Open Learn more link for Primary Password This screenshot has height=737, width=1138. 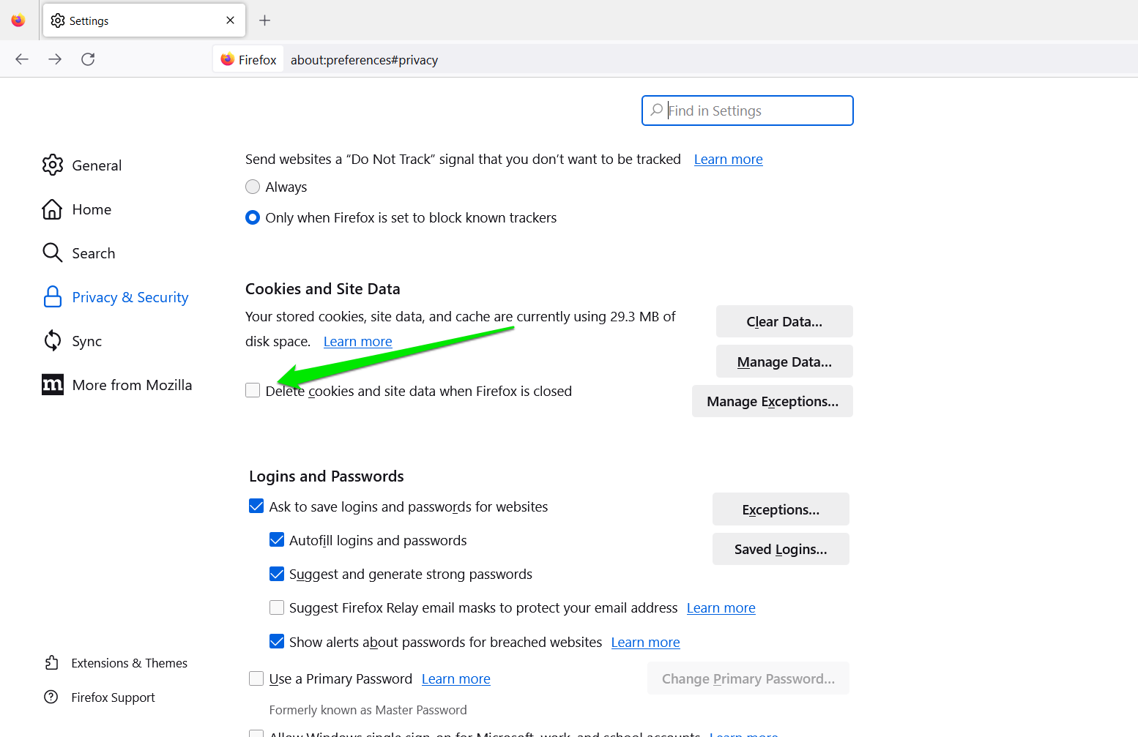tap(456, 679)
